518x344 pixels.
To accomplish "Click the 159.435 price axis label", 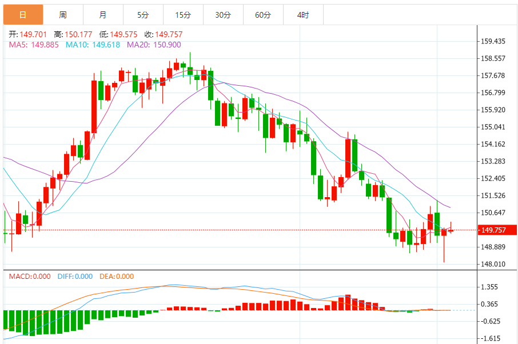I will click(x=493, y=41).
